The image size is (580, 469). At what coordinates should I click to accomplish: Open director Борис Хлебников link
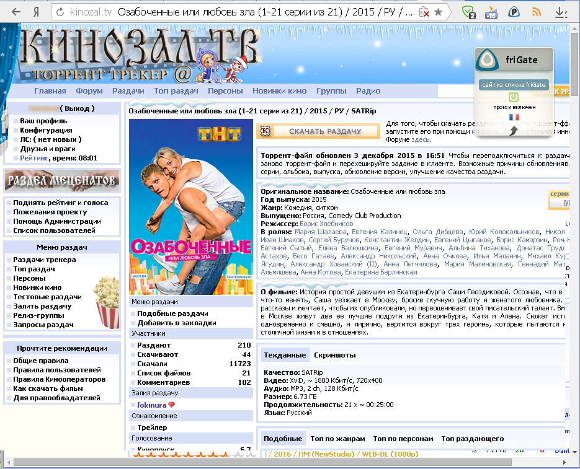(x=326, y=224)
